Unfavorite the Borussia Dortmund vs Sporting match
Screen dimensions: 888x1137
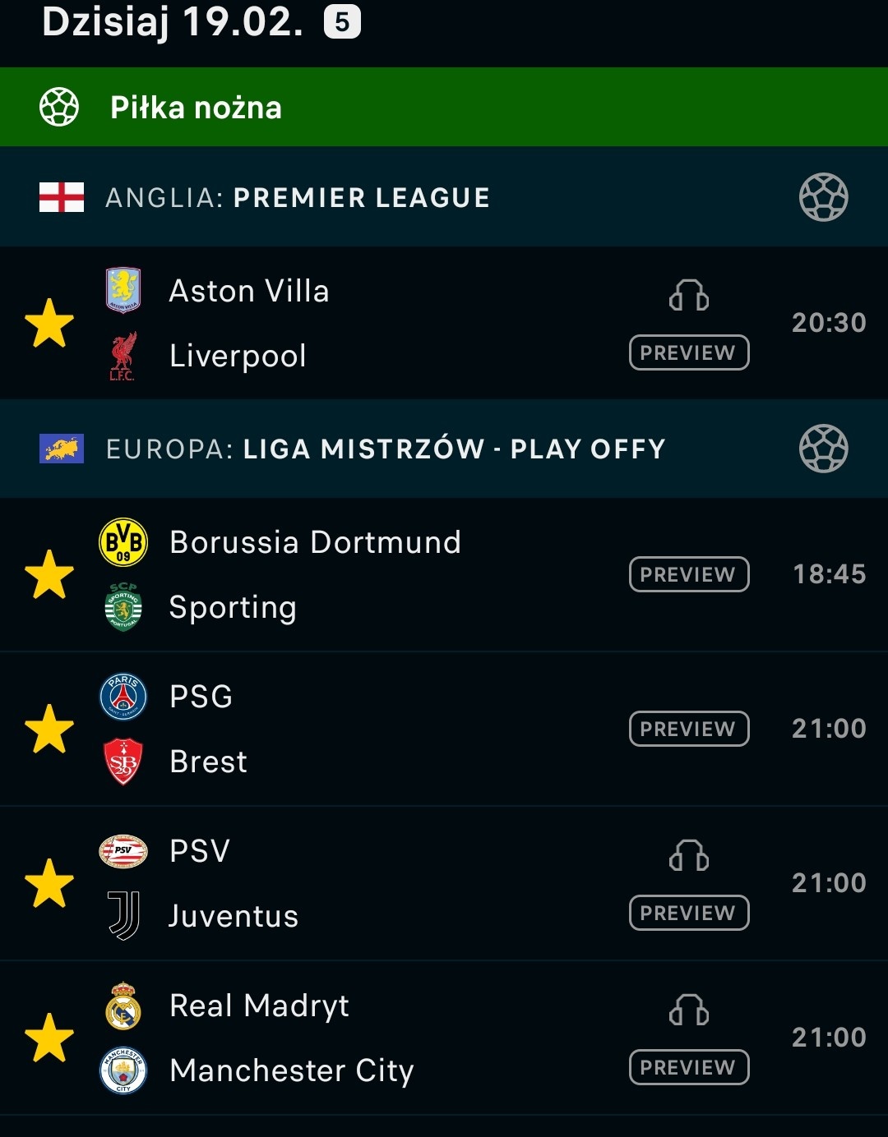tap(49, 574)
